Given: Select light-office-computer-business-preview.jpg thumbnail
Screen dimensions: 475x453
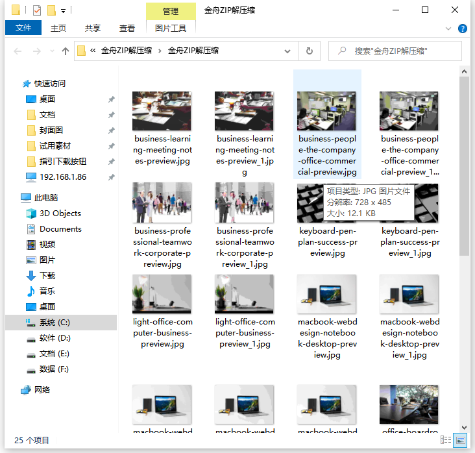Looking at the screenshot, I should coord(162,294).
